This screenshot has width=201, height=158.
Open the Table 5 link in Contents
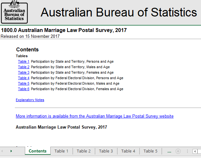tap(24, 83)
